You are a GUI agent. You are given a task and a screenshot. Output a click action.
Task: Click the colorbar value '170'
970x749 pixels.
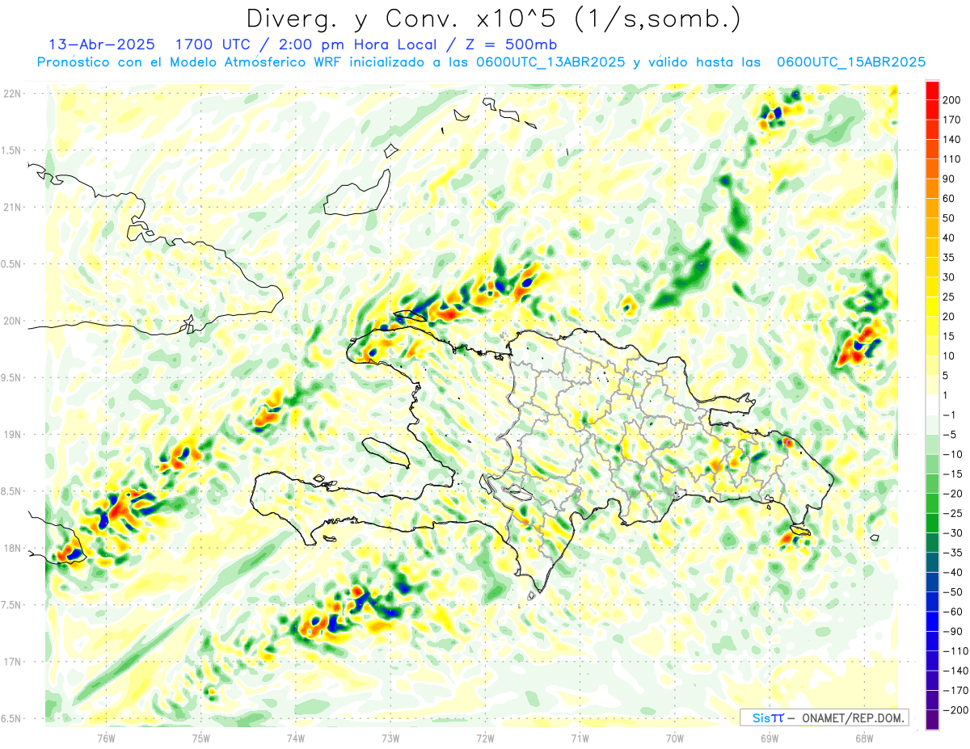[x=953, y=120]
